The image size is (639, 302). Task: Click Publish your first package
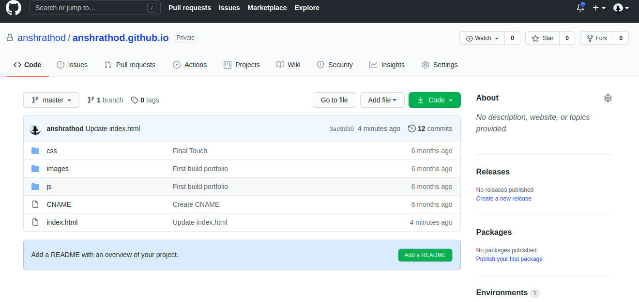tap(509, 259)
